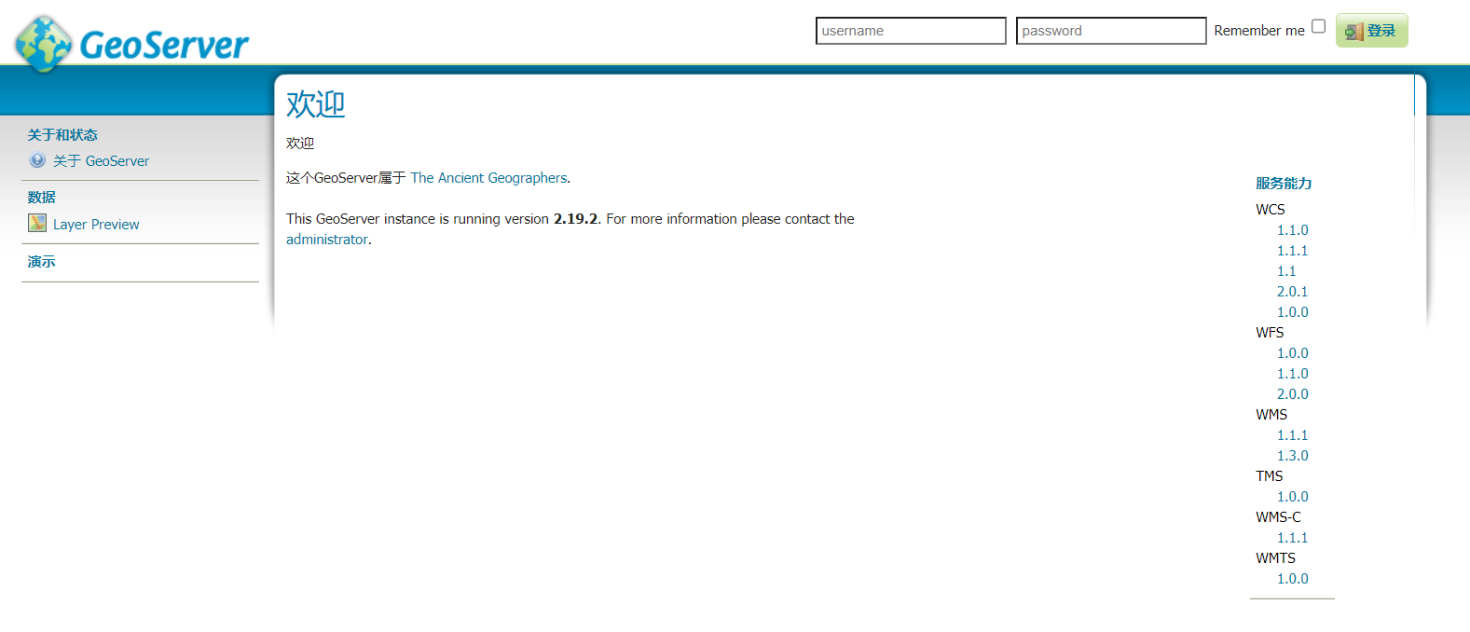
Task: Open WCS 1.1.0 capabilities link
Action: pyautogui.click(x=1292, y=230)
